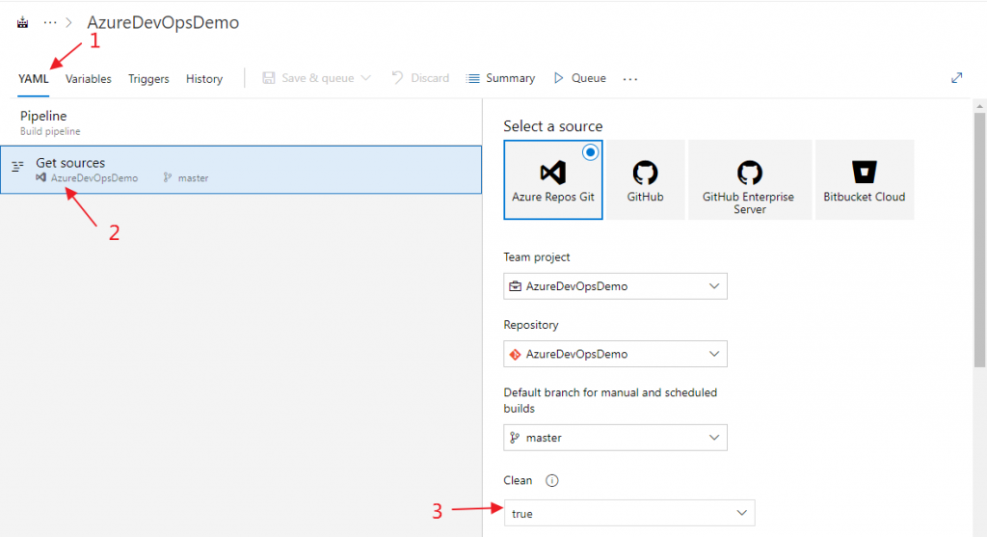Select the Get sources step
This screenshot has width=987, height=537.
pos(241,170)
